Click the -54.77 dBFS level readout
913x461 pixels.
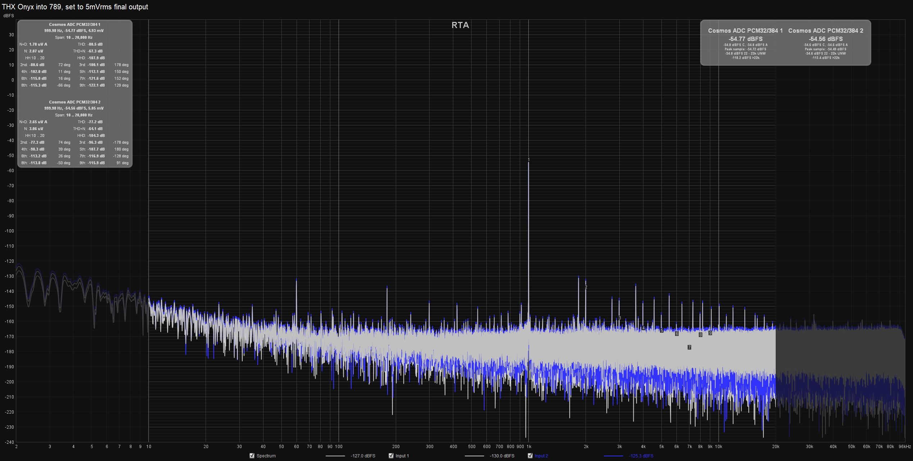pos(745,39)
